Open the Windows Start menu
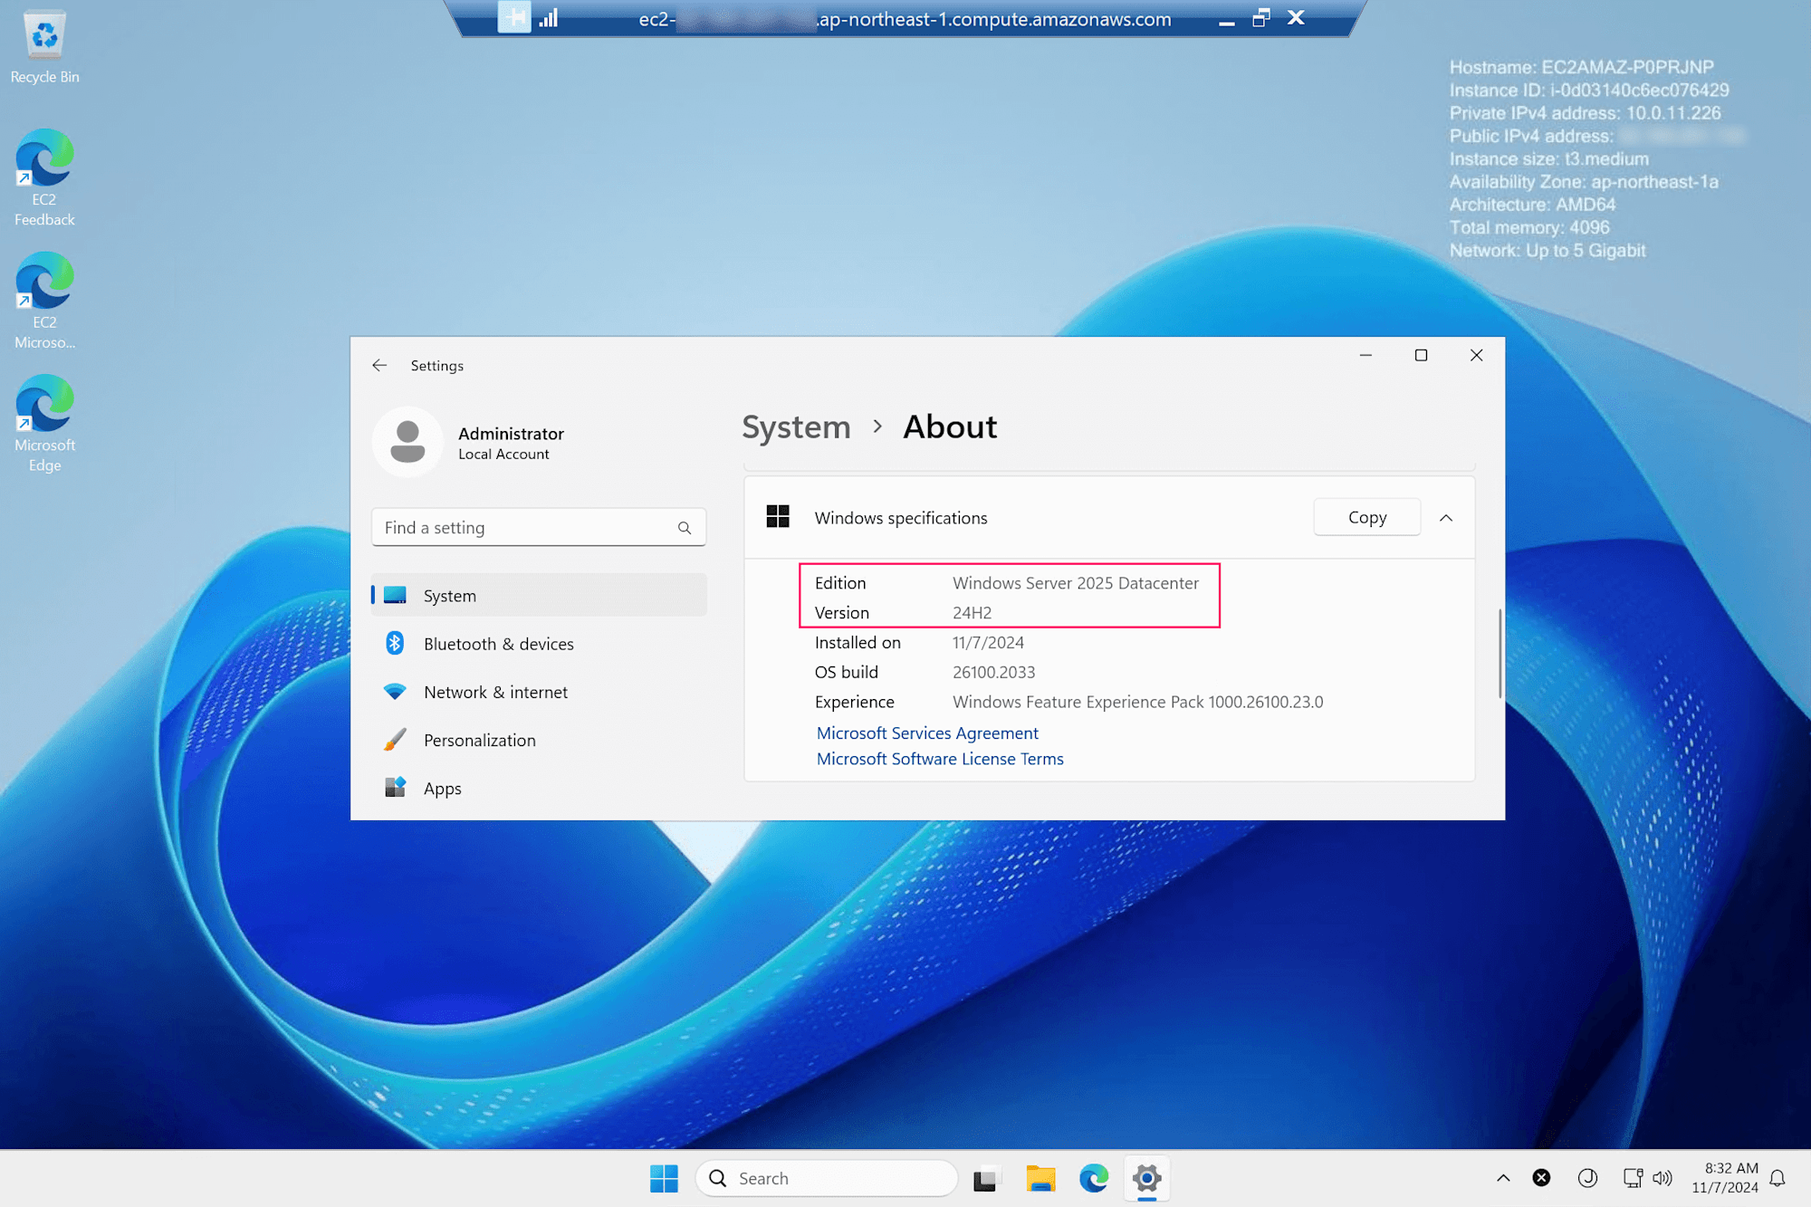 coord(664,1178)
